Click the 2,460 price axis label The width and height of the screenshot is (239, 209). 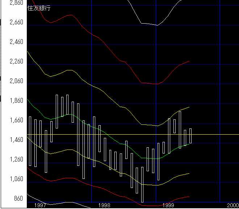(16, 42)
